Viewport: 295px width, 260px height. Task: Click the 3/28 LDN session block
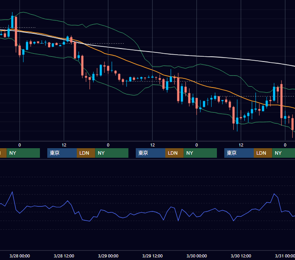pyautogui.click(x=86, y=153)
